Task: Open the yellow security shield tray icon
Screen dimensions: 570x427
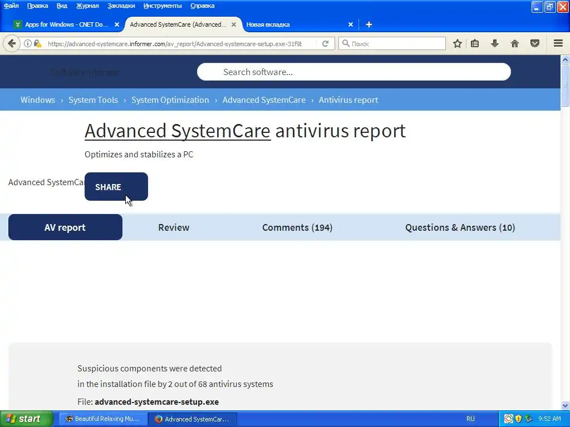Action: point(518,419)
